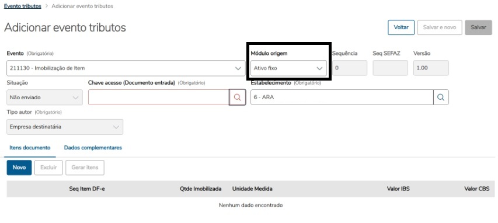
Task: Click the Sequência field showing 0
Action: (349, 68)
